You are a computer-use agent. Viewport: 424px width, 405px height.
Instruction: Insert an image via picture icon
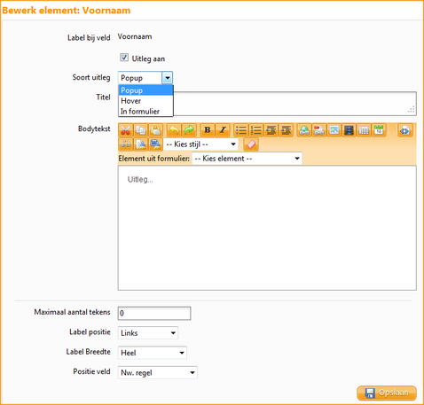(334, 130)
